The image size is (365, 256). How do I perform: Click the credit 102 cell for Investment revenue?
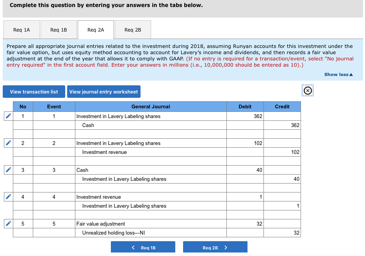tap(282, 152)
